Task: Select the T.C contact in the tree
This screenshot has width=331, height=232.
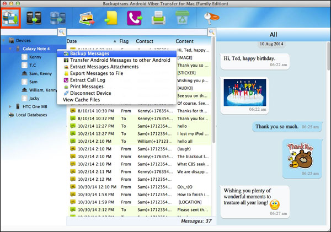Action: coord(33,65)
